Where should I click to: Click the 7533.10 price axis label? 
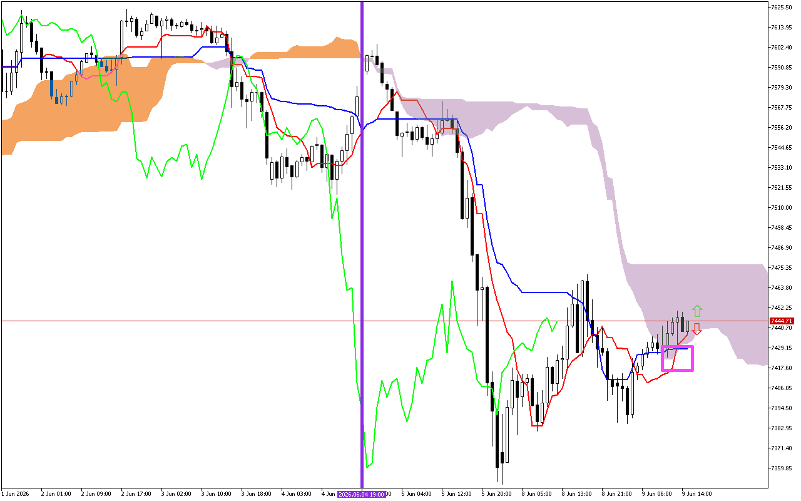782,167
